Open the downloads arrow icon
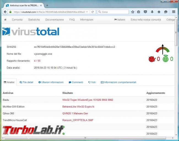Viewport: 179px width, 141px height. click(152, 12)
